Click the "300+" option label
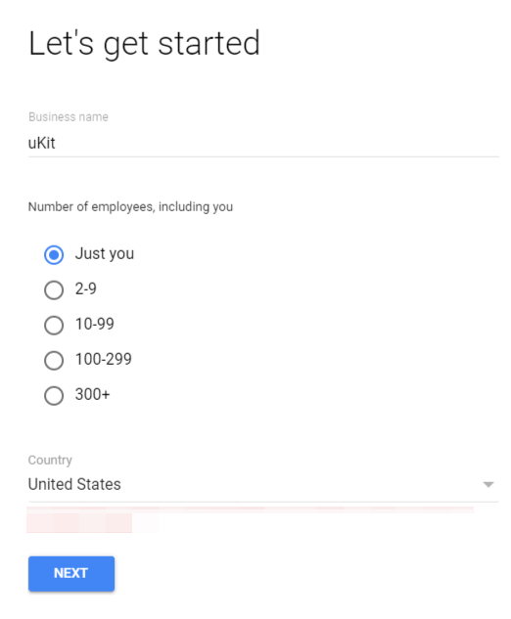This screenshot has height=619, width=511. click(x=92, y=394)
